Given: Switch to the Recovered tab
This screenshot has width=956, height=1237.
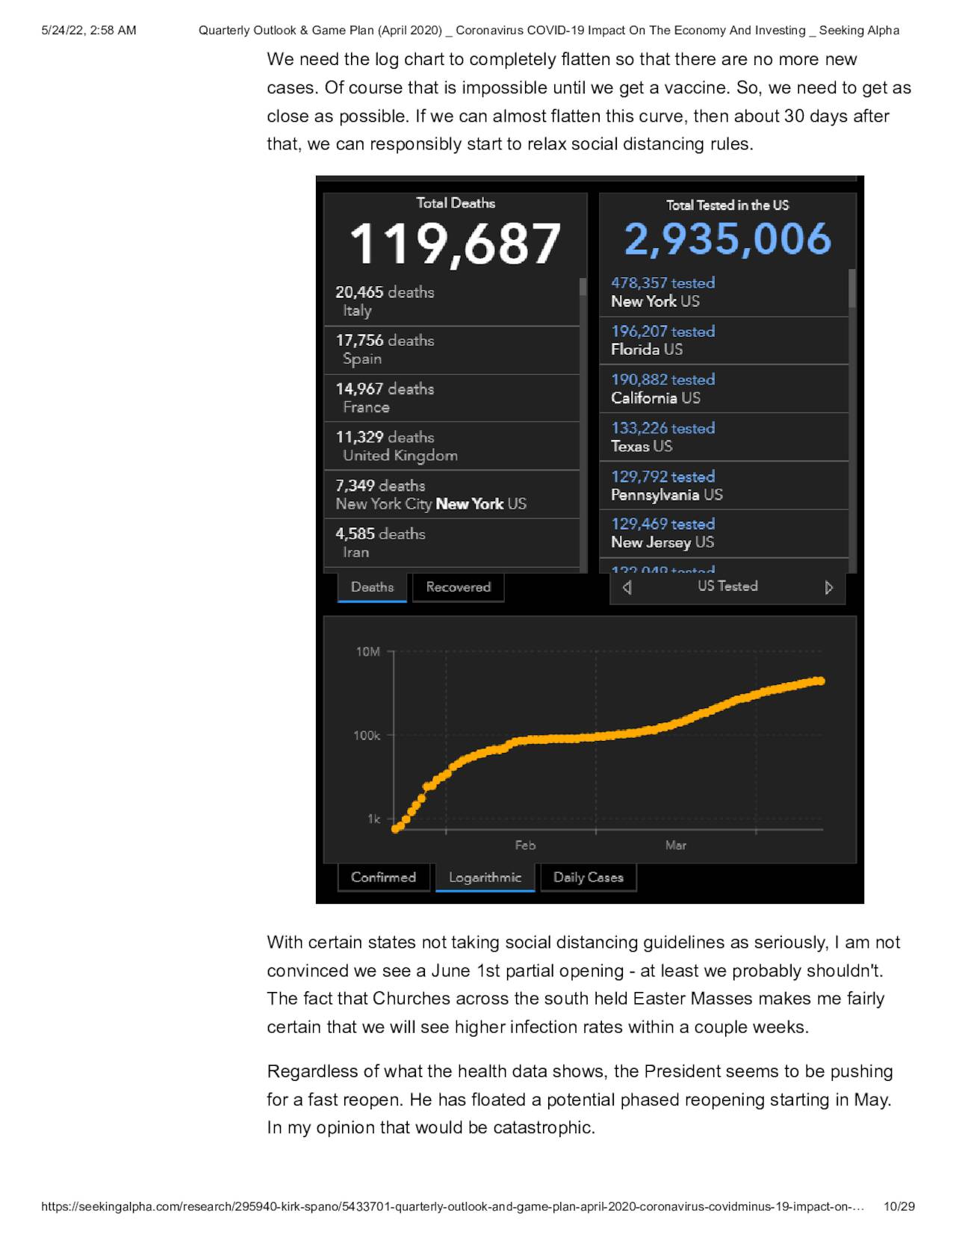Looking at the screenshot, I should (459, 587).
